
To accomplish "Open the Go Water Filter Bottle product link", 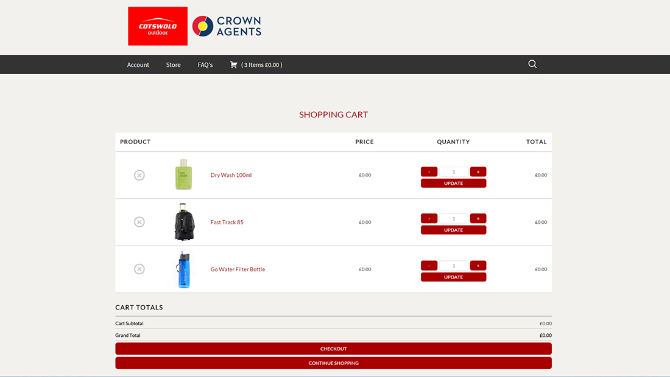I will pyautogui.click(x=238, y=269).
